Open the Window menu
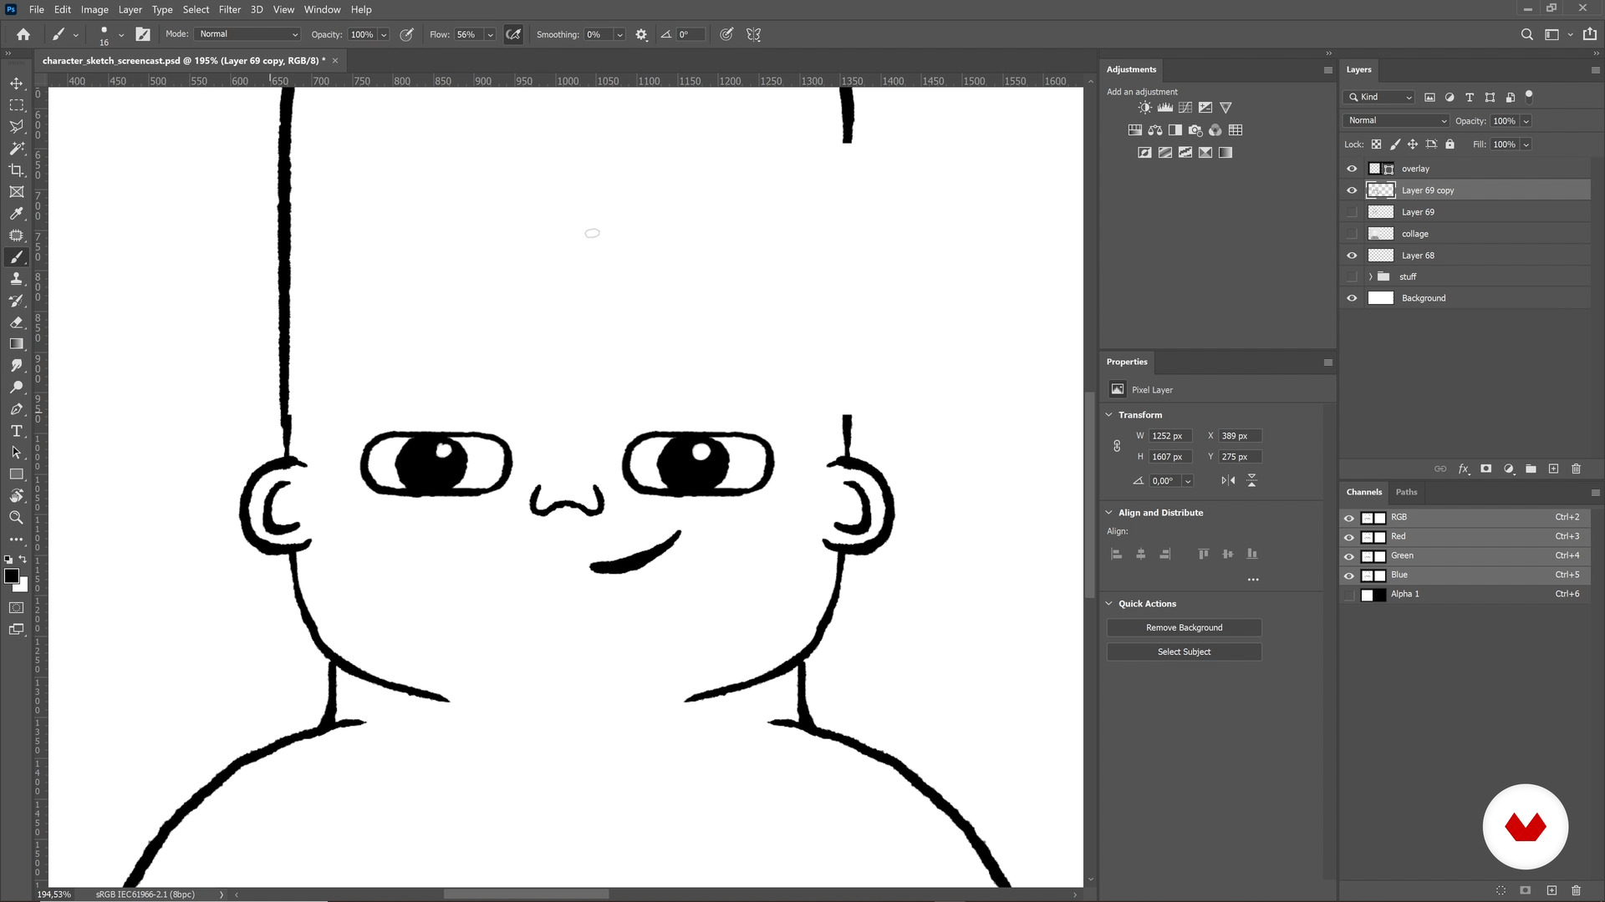 (x=322, y=9)
